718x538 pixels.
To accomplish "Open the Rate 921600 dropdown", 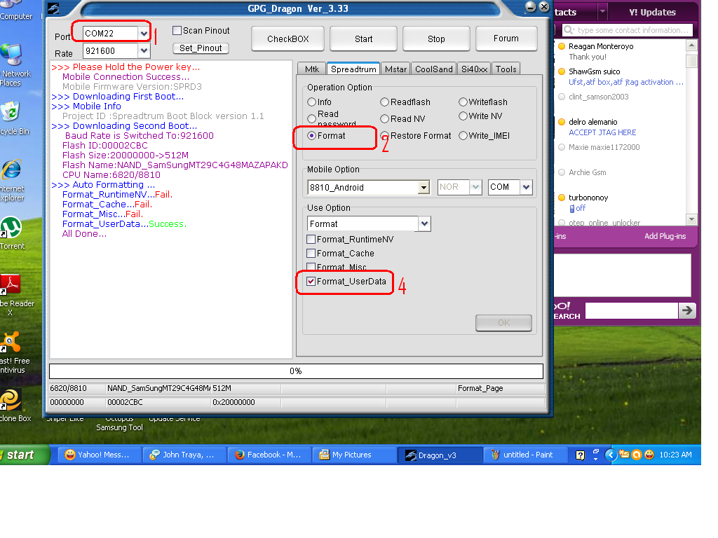I will 144,50.
